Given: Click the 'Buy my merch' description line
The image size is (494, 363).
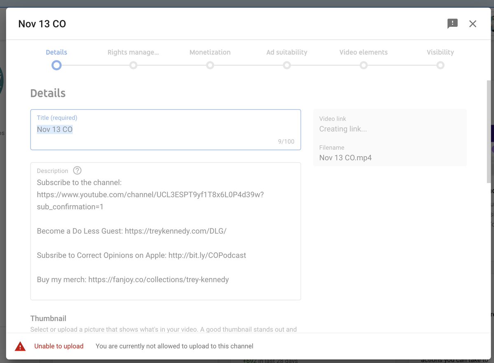Looking at the screenshot, I should tap(133, 280).
